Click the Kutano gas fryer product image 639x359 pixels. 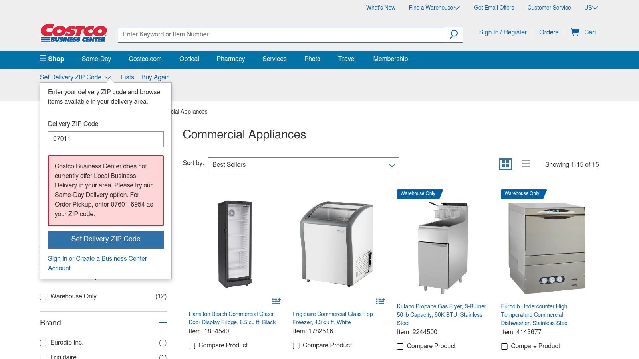click(443, 248)
